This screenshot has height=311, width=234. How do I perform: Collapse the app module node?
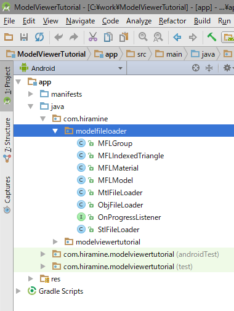18,82
